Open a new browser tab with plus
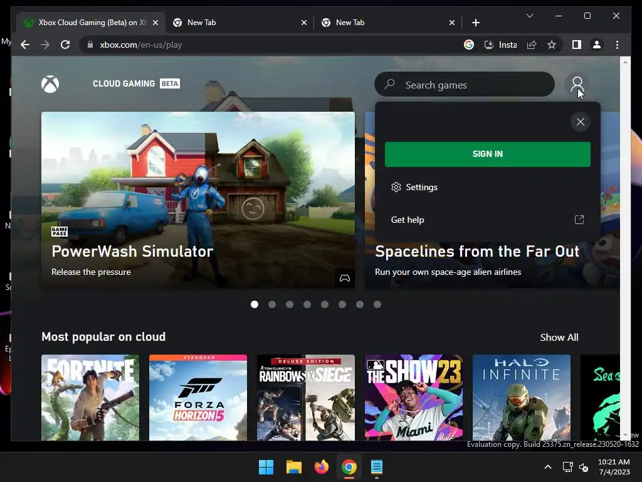This screenshot has width=642, height=482. pos(475,23)
